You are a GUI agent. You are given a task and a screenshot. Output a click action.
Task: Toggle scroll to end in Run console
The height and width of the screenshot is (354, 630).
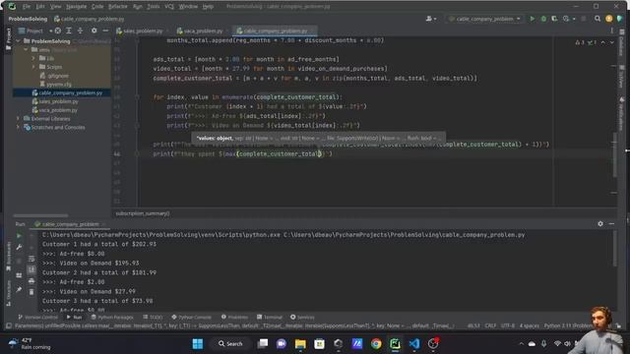[x=31, y=269]
